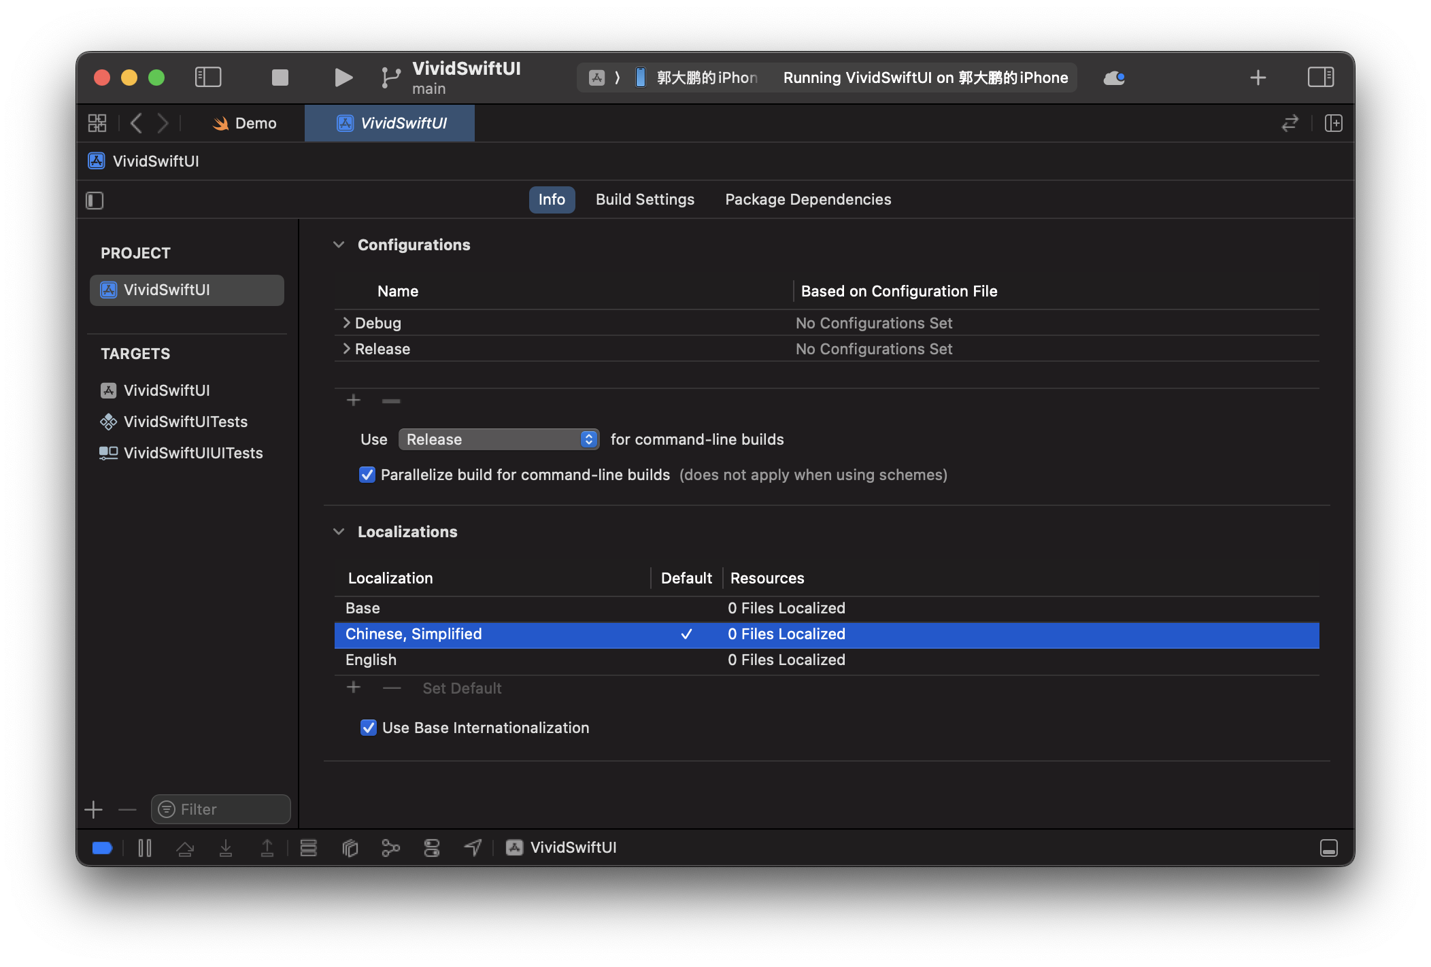Viewport: 1431px width, 967px height.
Task: Toggle breakpoints activation in debug bar
Action: pos(102,848)
